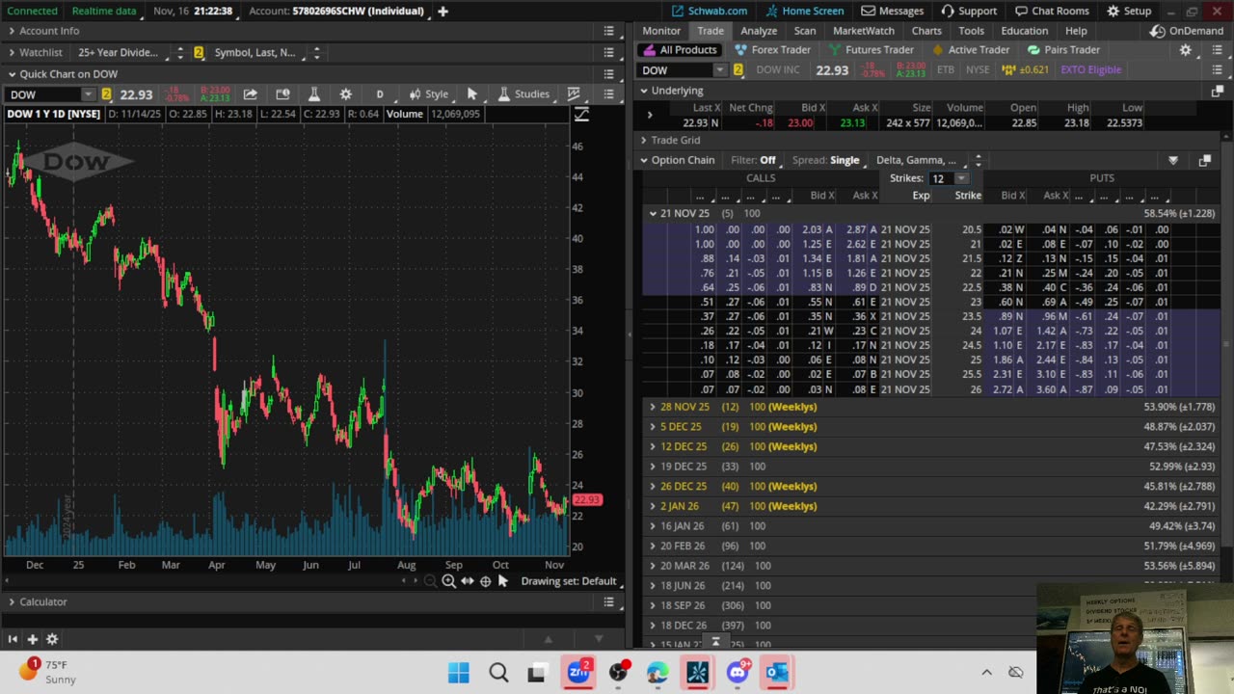Image resolution: width=1234 pixels, height=694 pixels.
Task: Select the pointer drawing tool in chart toolbar
Action: pos(471,93)
